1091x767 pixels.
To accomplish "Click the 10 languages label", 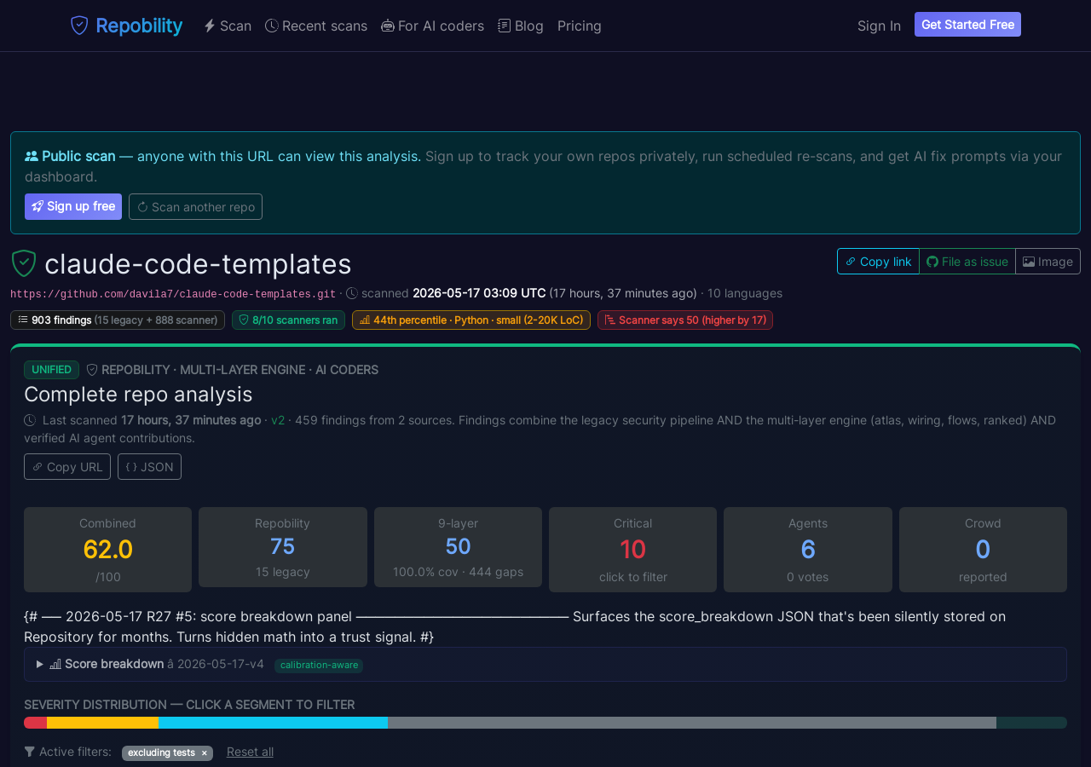I will coord(745,293).
